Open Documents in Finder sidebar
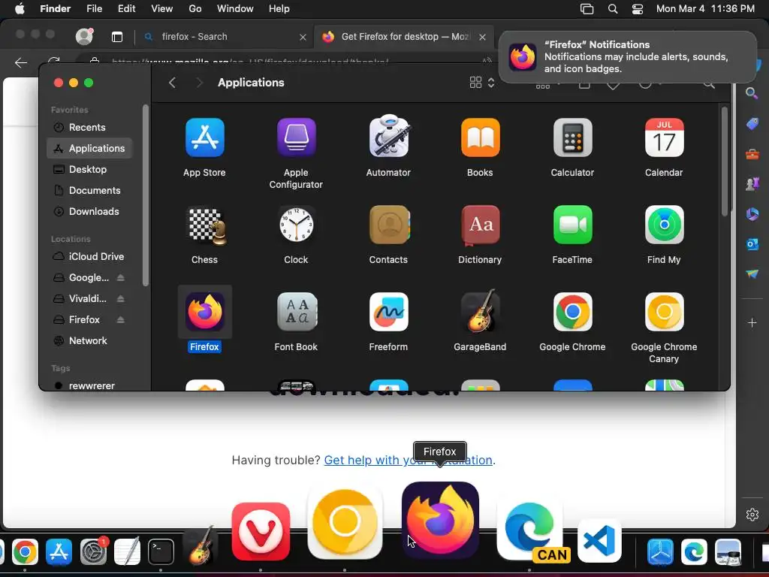The height and width of the screenshot is (577, 769). pos(89,191)
